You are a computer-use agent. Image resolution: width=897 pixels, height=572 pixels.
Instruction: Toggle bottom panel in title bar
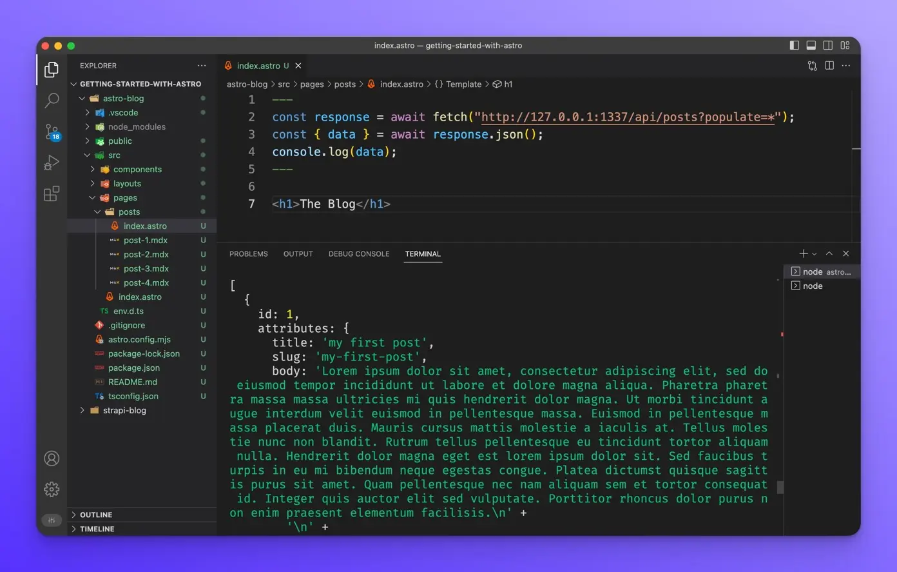coord(811,45)
